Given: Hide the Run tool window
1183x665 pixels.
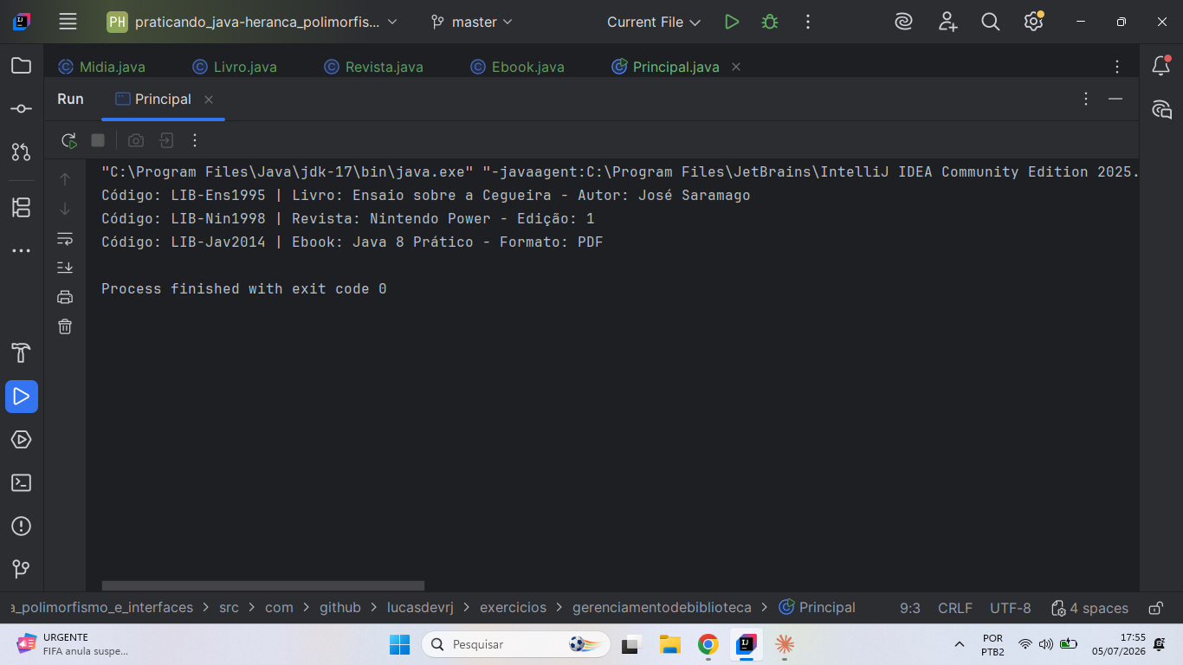Looking at the screenshot, I should 1115,99.
